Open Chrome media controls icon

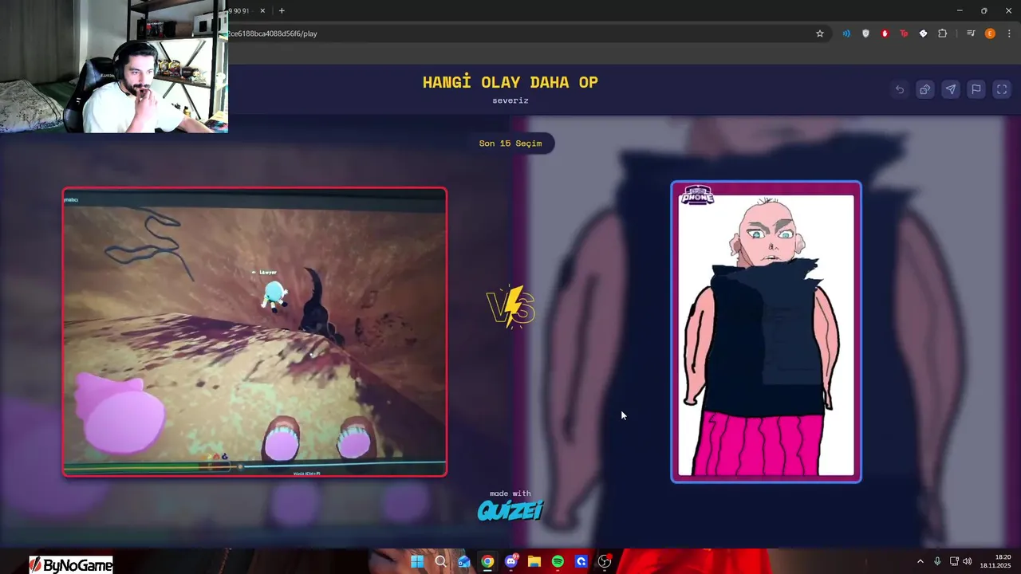971,33
